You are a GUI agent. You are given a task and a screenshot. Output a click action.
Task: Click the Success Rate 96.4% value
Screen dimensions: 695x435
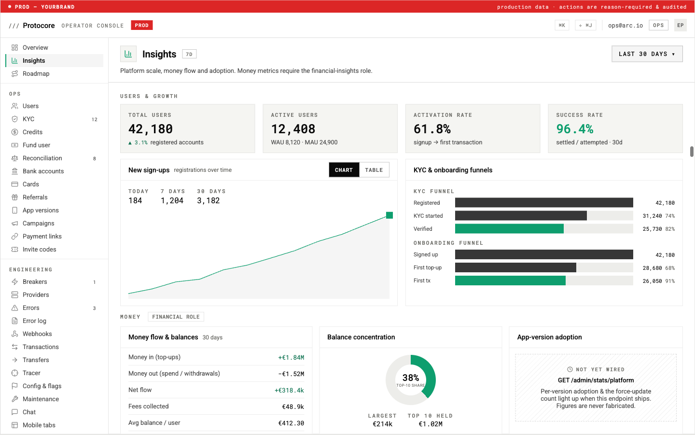point(574,129)
